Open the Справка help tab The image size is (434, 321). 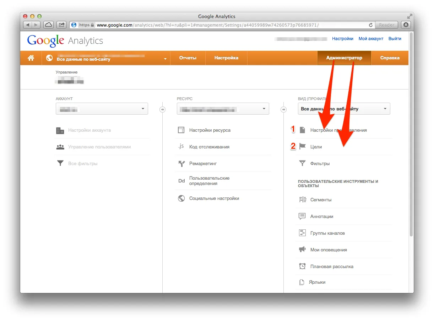coord(390,58)
